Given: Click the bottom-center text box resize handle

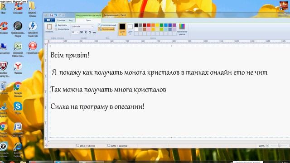Looking at the screenshot, I should pyautogui.click(x=171, y=137).
